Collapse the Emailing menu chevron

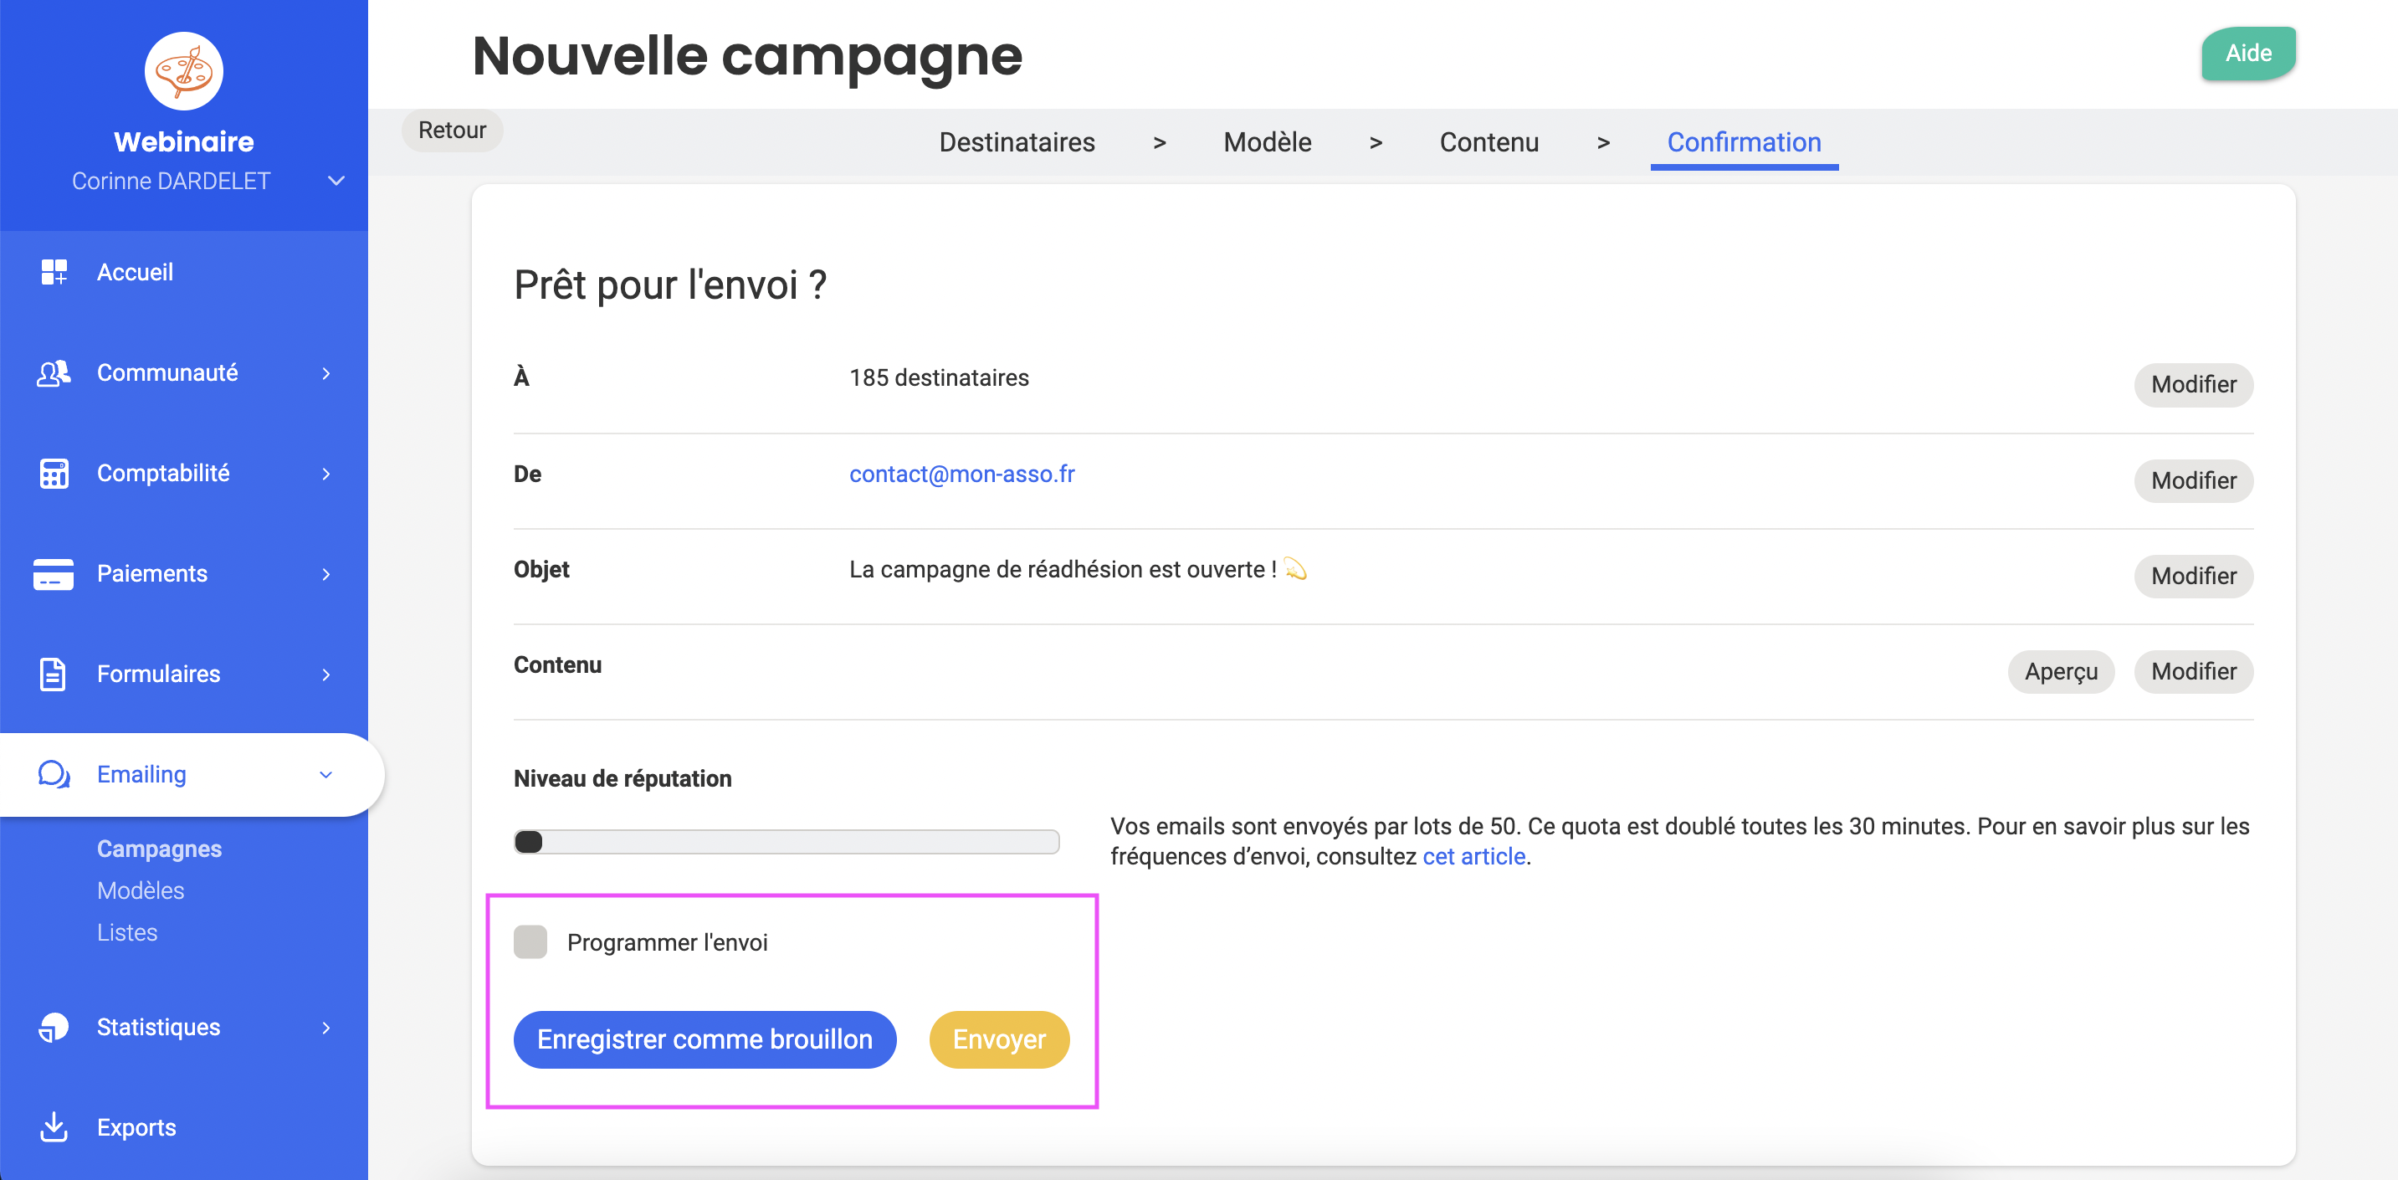325,774
